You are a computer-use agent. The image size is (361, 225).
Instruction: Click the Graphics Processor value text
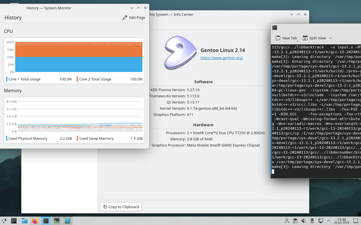click(x=223, y=145)
